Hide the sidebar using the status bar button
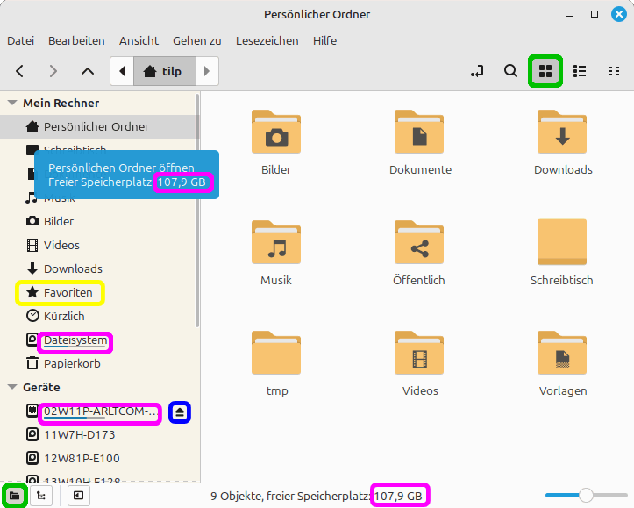The height and width of the screenshot is (508, 634). click(x=77, y=496)
